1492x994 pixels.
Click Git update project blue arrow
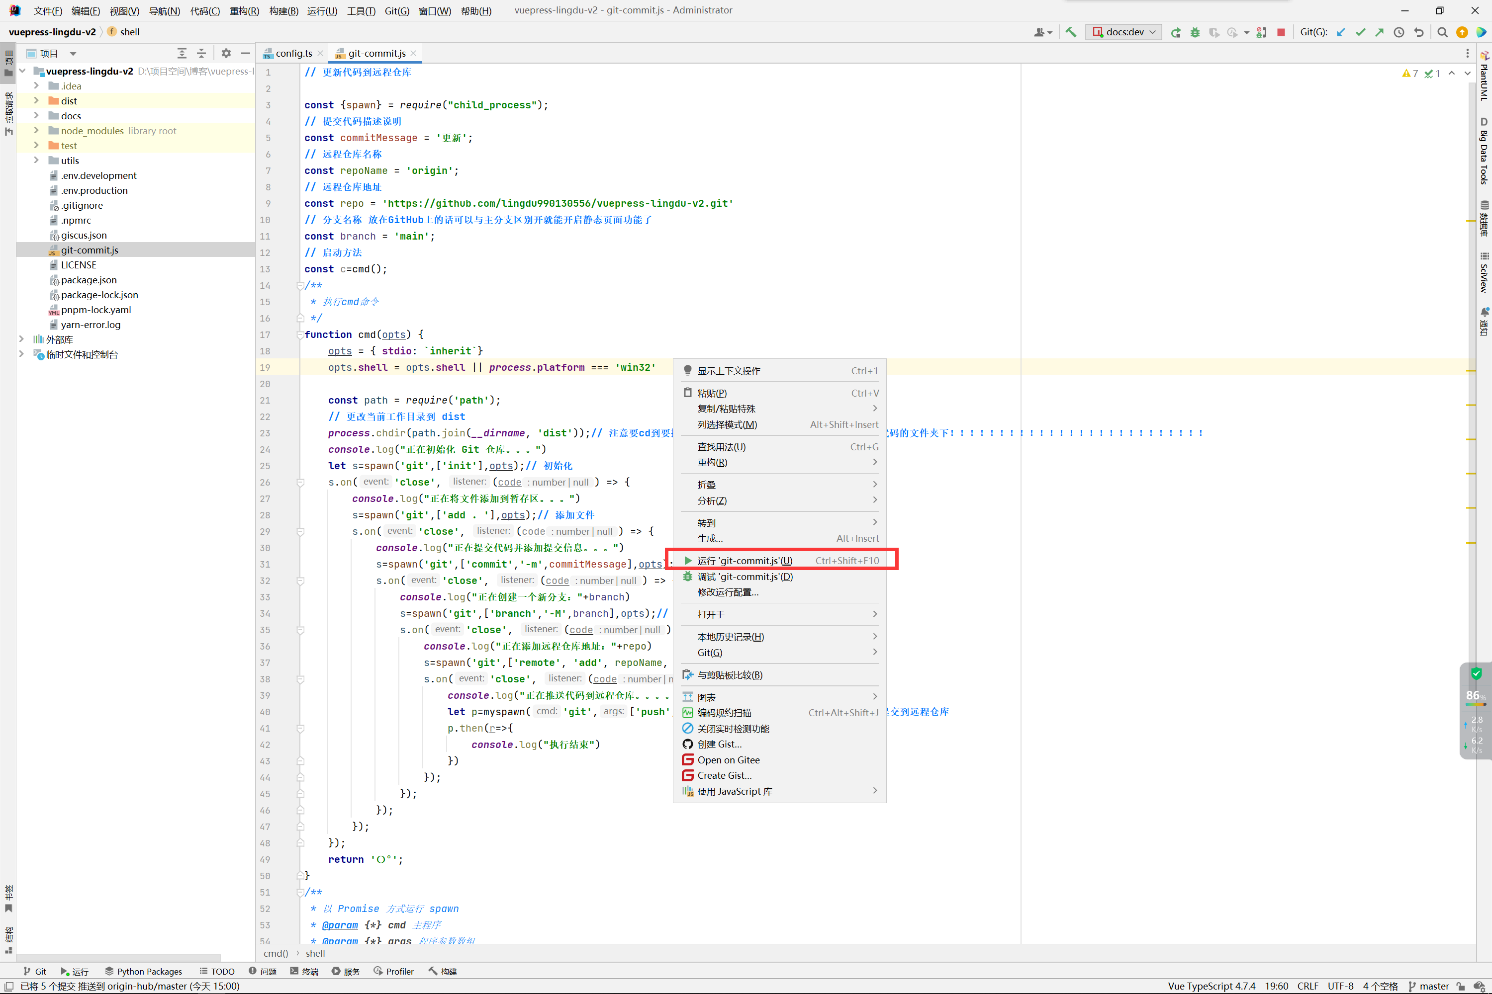tap(1340, 32)
